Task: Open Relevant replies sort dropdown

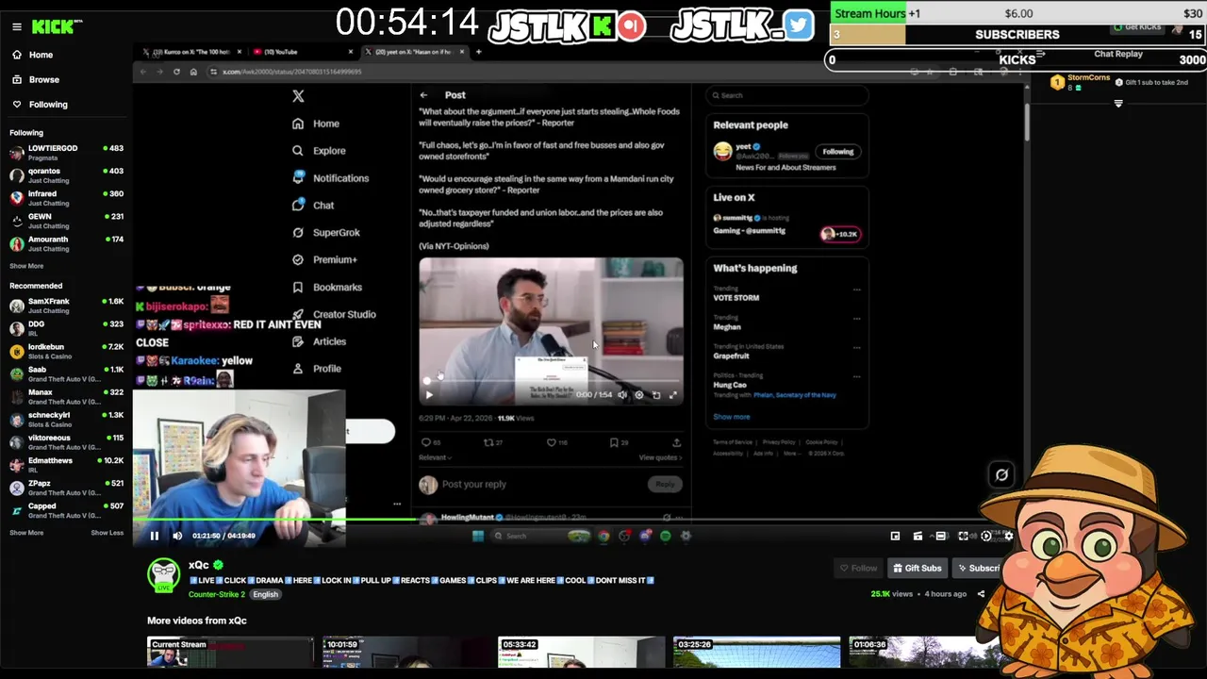Action: point(435,457)
